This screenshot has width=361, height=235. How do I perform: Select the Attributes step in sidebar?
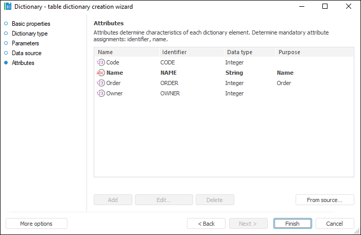click(x=23, y=63)
